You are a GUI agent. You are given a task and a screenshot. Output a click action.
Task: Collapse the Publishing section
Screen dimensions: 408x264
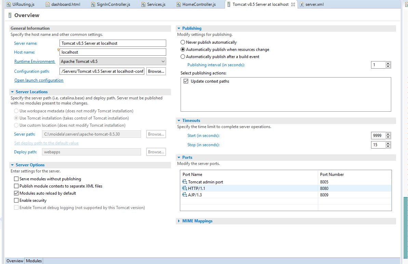click(179, 28)
